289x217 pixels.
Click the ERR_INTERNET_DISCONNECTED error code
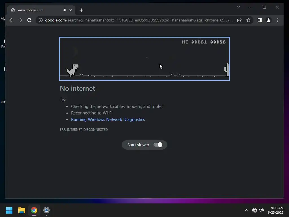click(x=84, y=129)
